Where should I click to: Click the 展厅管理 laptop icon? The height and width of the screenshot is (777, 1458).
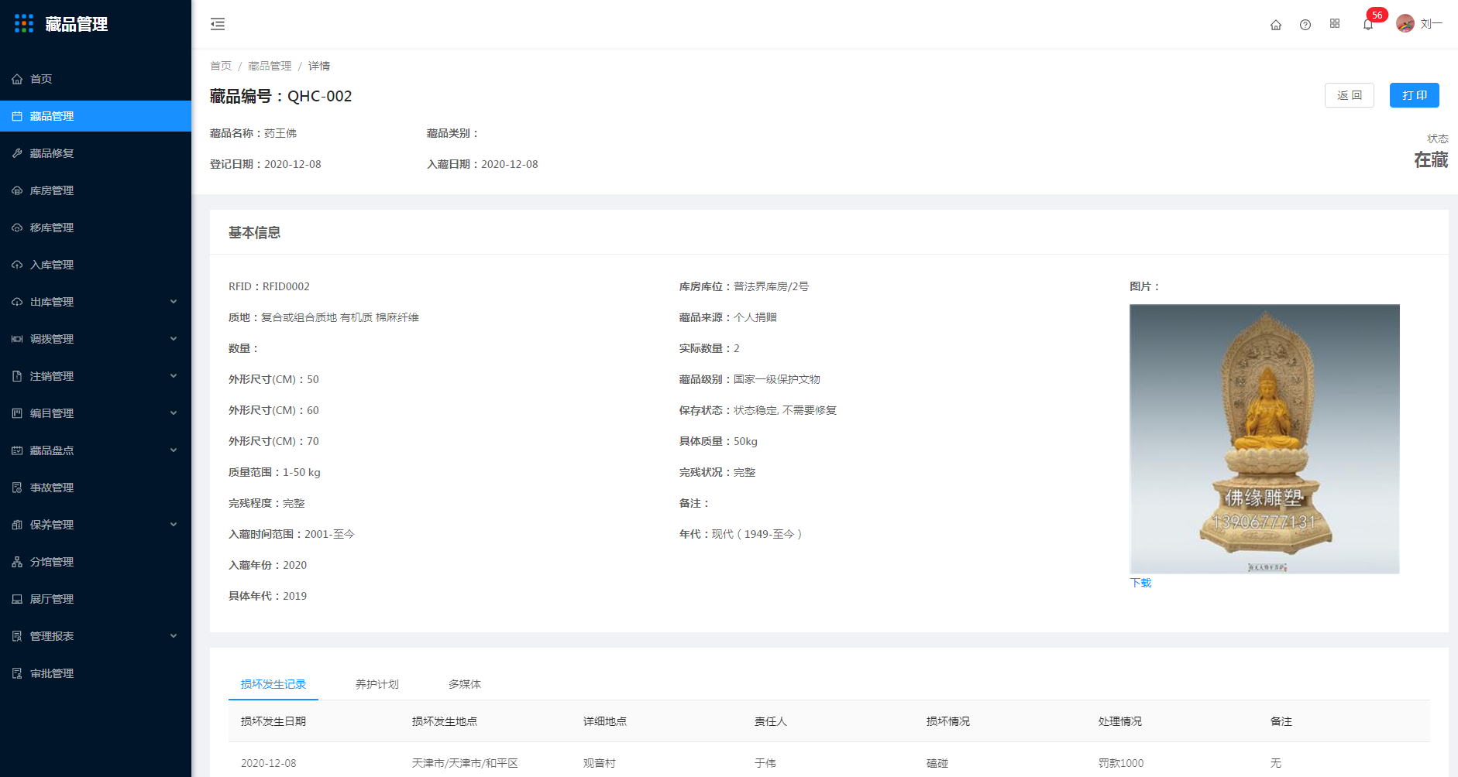tap(17, 599)
